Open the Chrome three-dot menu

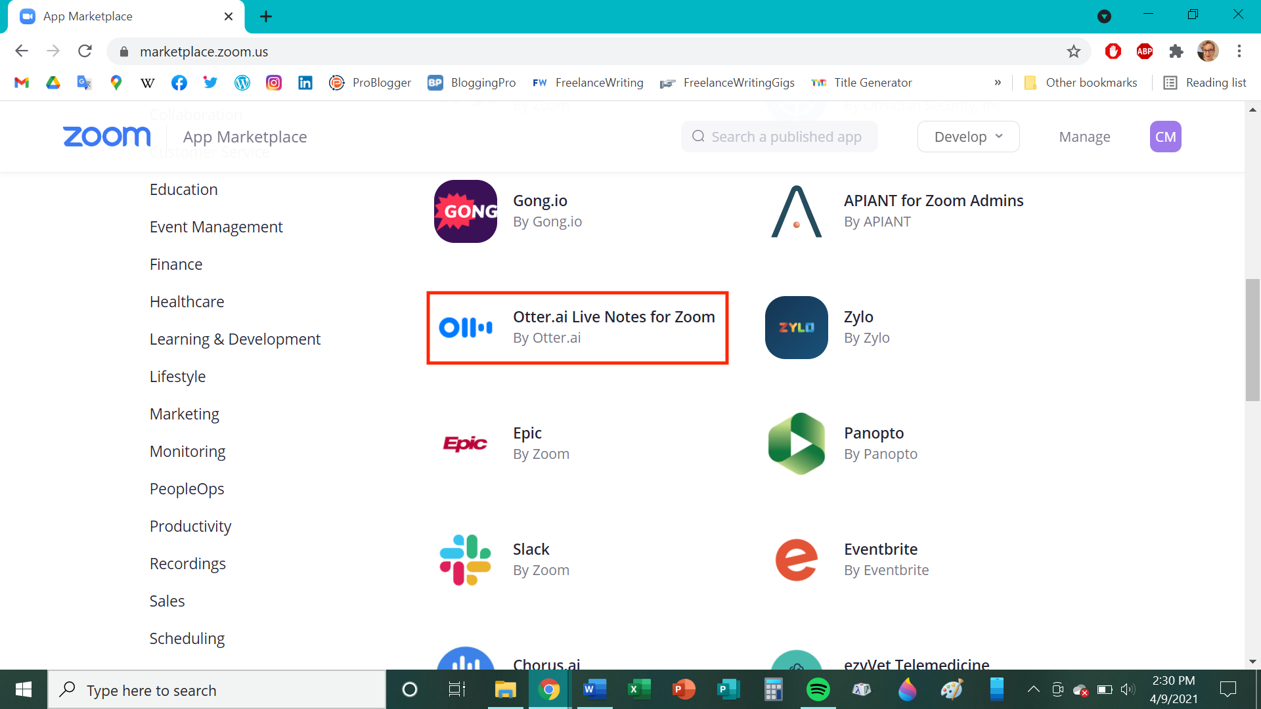[1239, 51]
